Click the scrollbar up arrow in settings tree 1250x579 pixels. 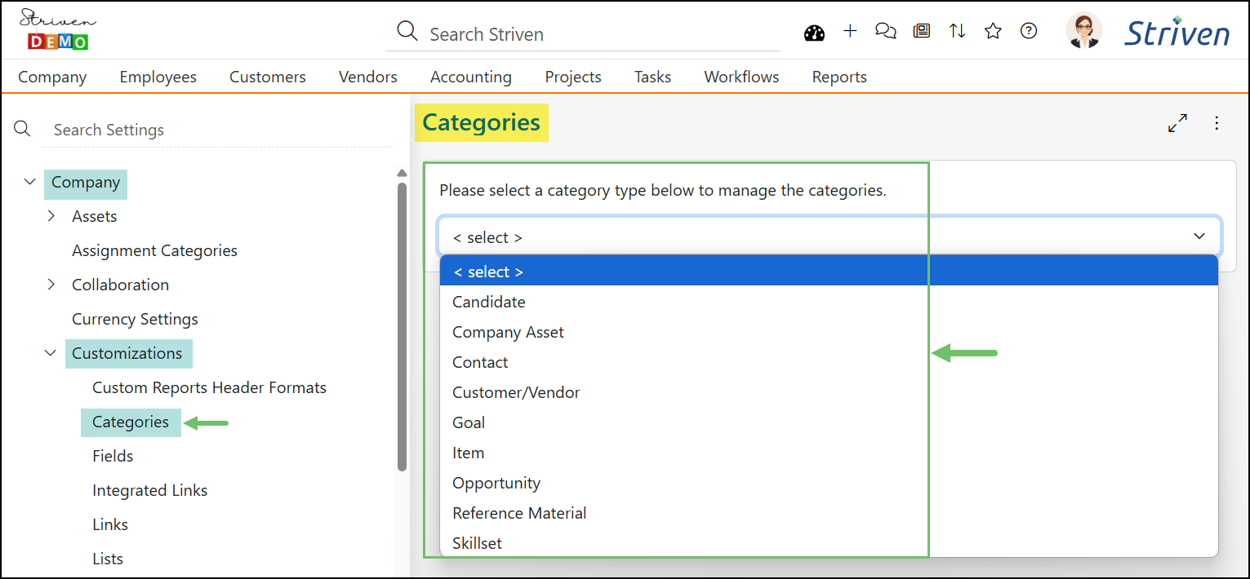402,173
